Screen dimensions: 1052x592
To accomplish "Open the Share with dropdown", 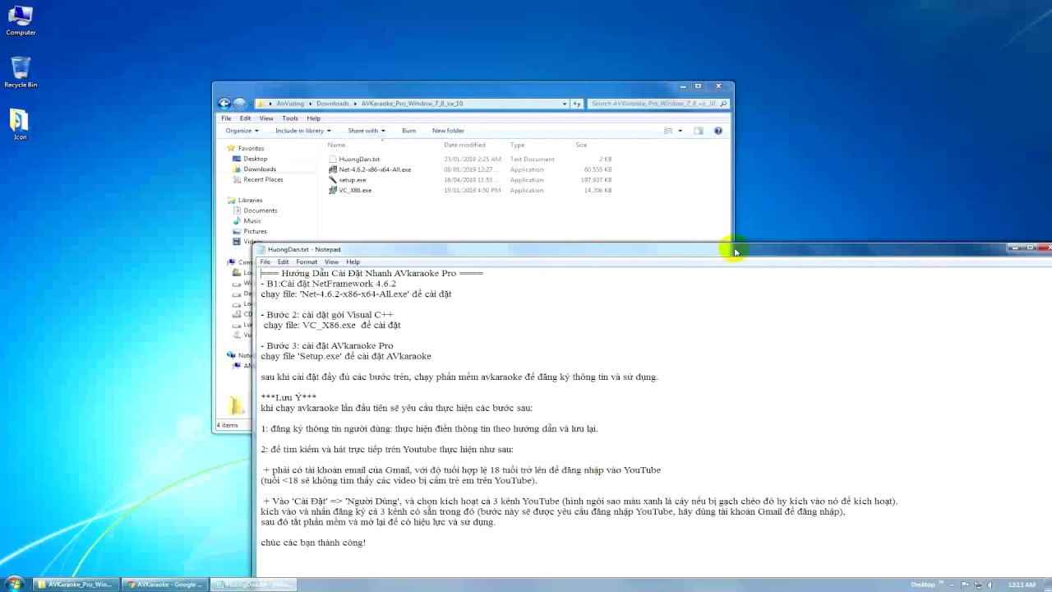I will point(366,131).
